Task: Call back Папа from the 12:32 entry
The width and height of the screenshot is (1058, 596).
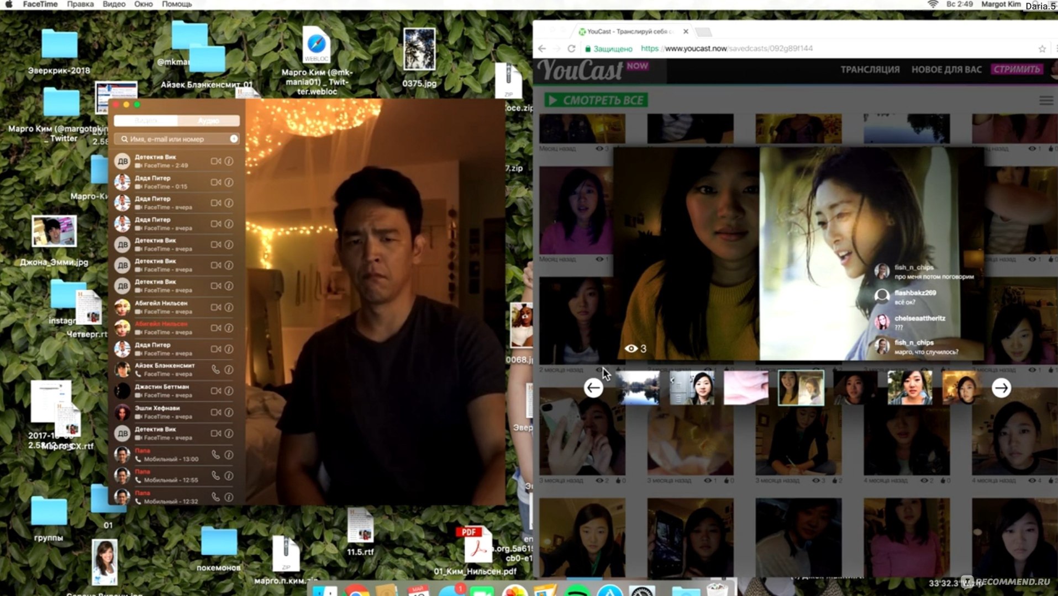Action: click(x=215, y=497)
